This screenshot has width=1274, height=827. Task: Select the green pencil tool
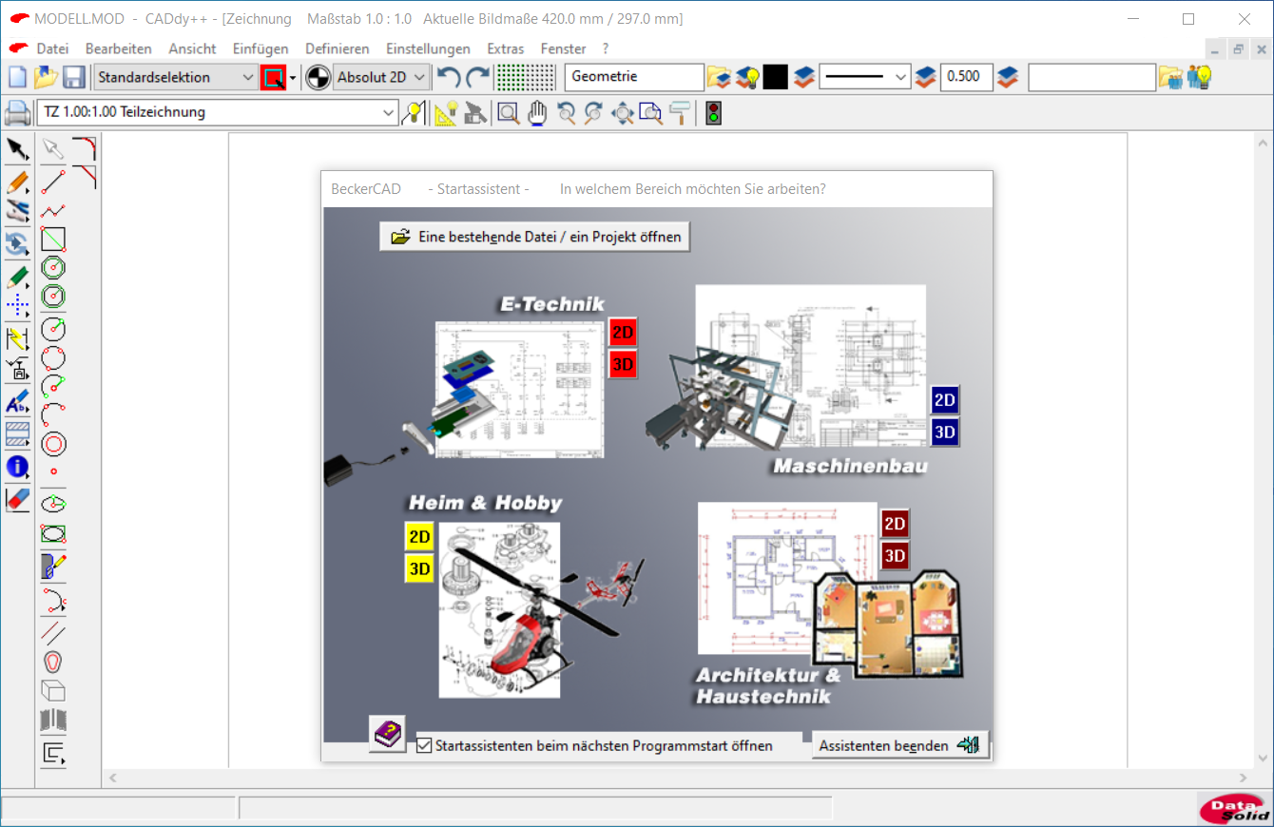pos(17,277)
